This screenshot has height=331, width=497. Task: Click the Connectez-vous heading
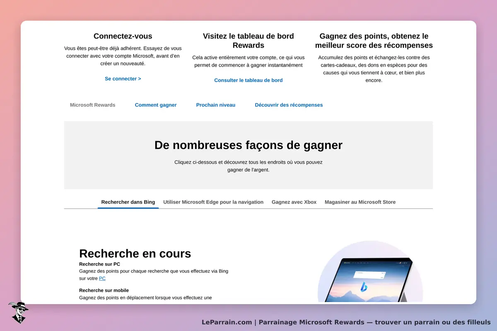123,36
